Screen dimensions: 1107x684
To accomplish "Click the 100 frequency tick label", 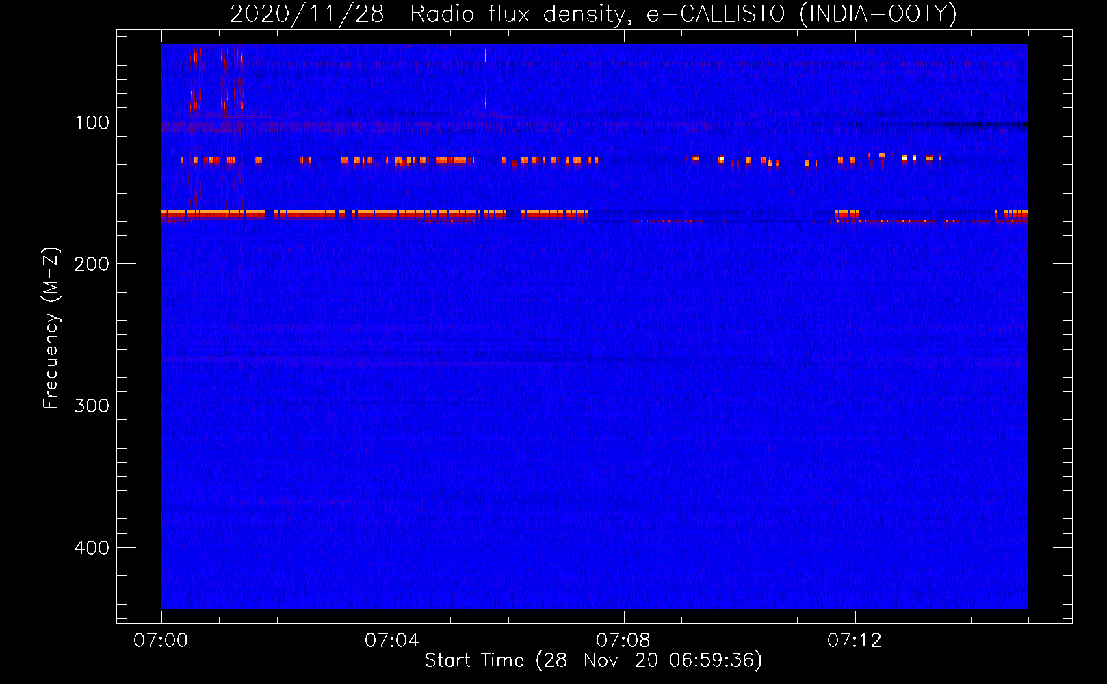I will (92, 122).
